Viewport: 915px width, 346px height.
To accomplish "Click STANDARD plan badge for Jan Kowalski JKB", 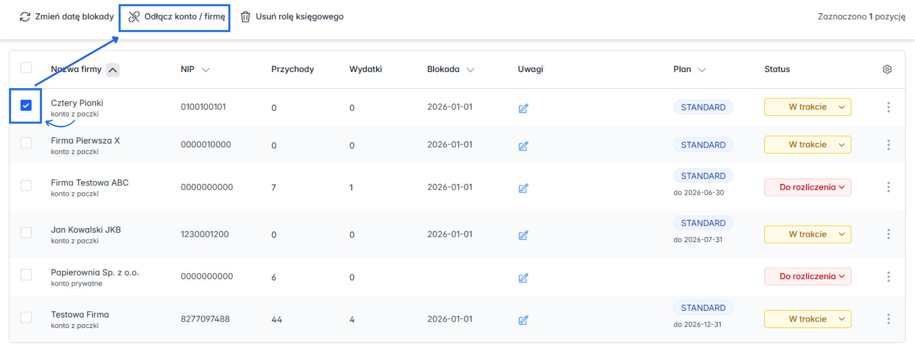I will click(x=703, y=223).
